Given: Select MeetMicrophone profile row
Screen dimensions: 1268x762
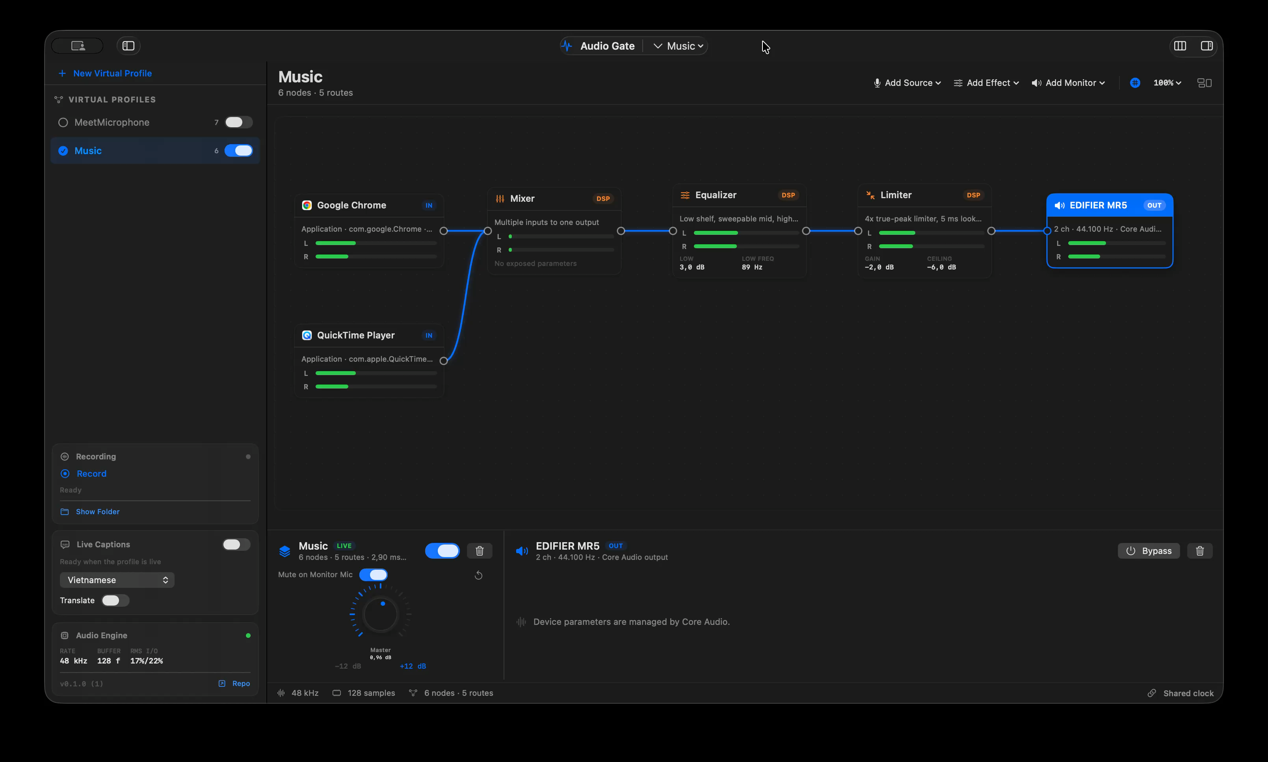Looking at the screenshot, I should point(155,122).
